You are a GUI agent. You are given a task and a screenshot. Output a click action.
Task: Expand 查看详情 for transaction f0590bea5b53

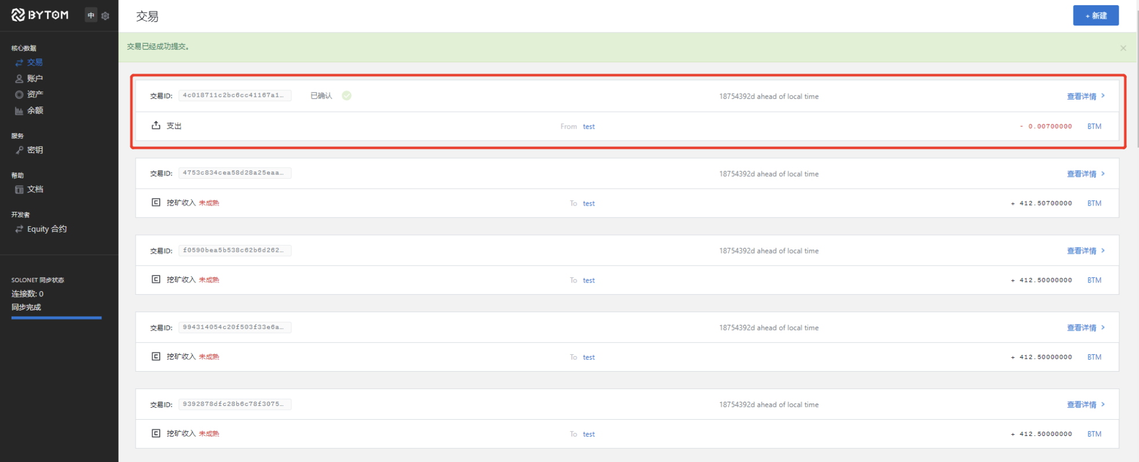(x=1085, y=251)
